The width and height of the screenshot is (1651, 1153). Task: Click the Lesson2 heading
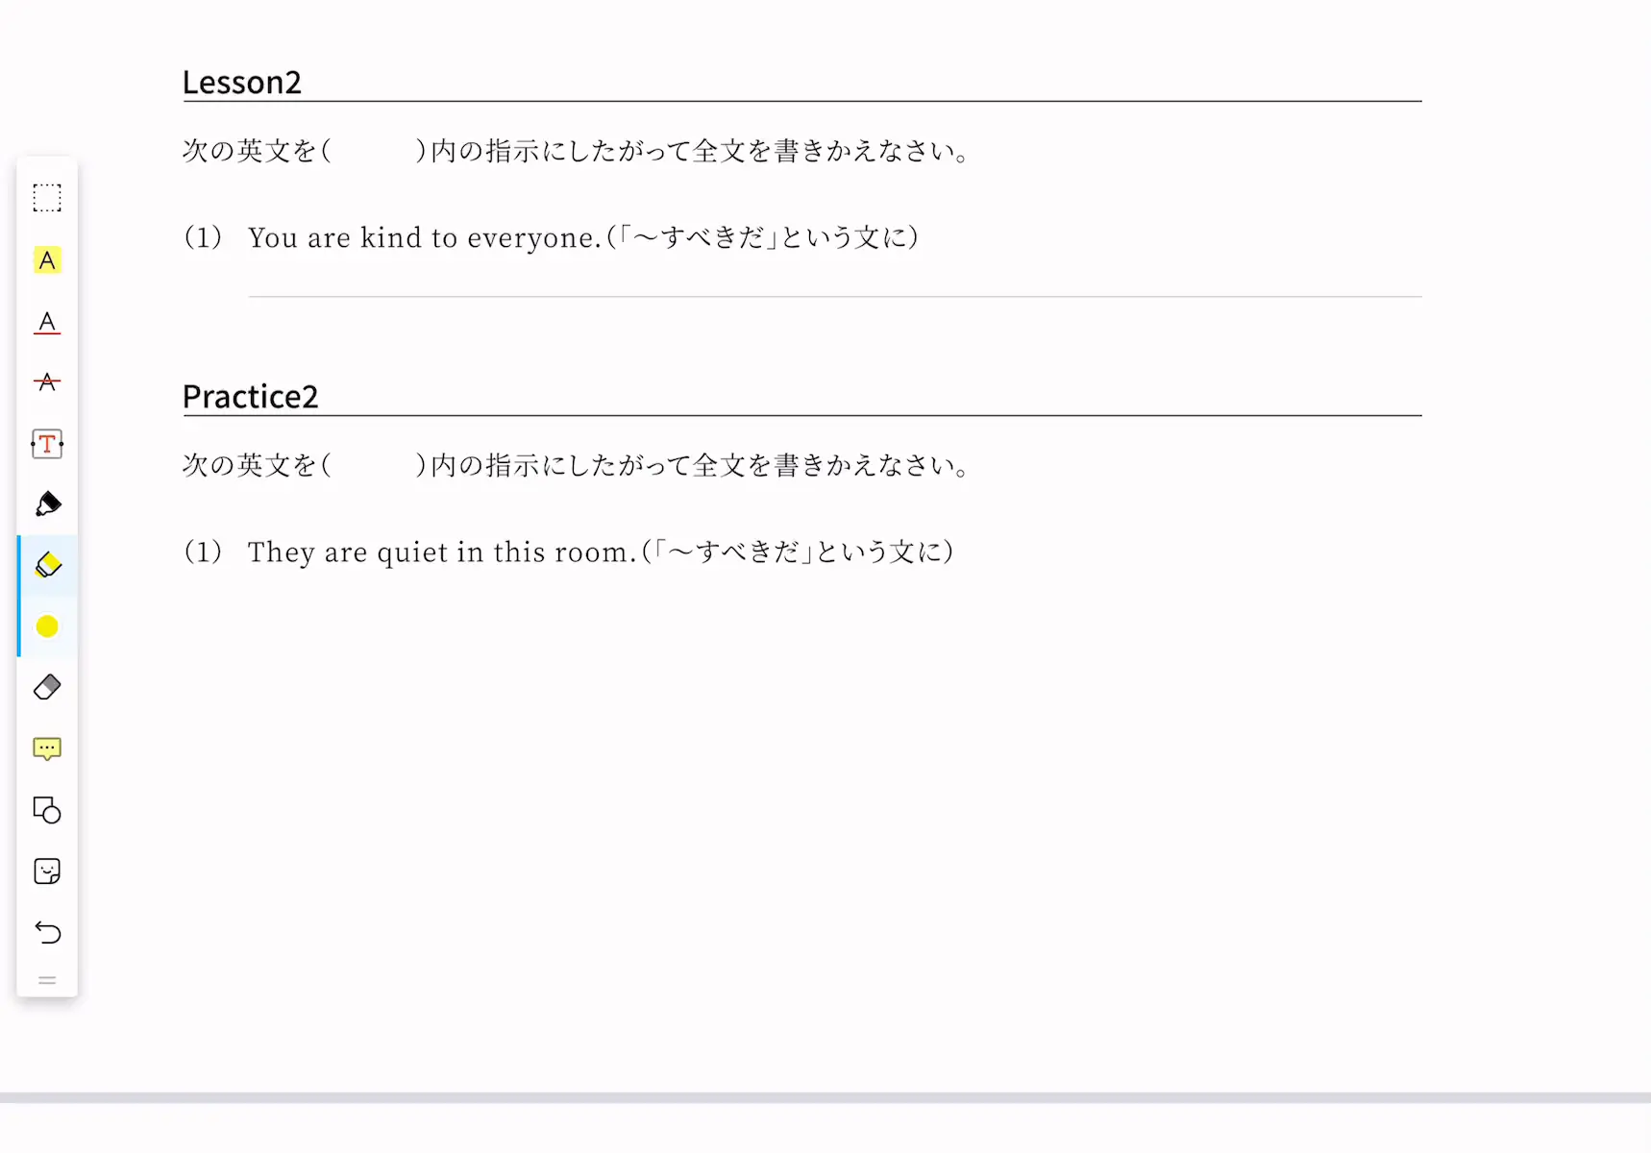click(242, 83)
